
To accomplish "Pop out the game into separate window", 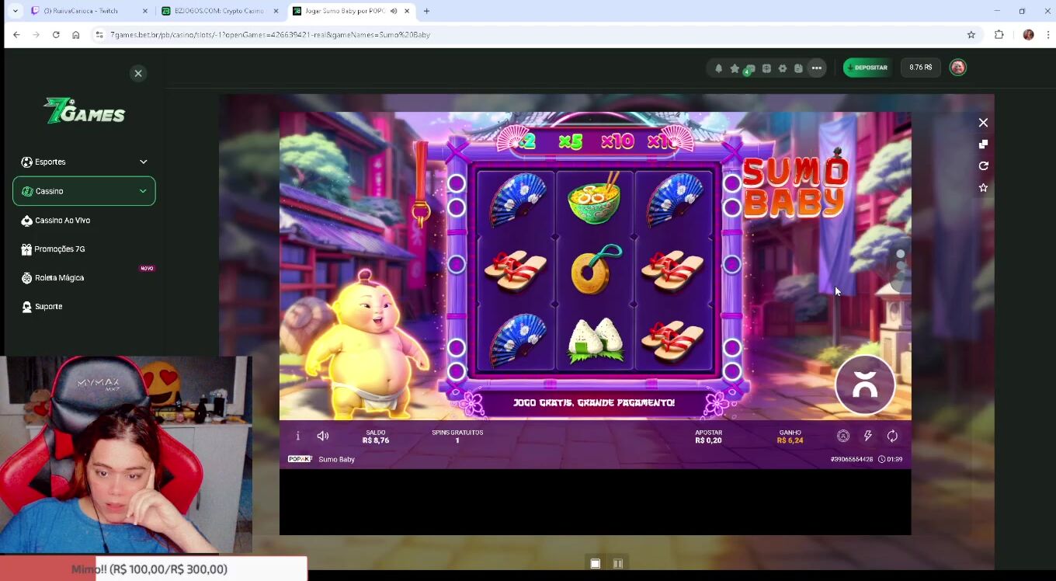I will click(983, 144).
